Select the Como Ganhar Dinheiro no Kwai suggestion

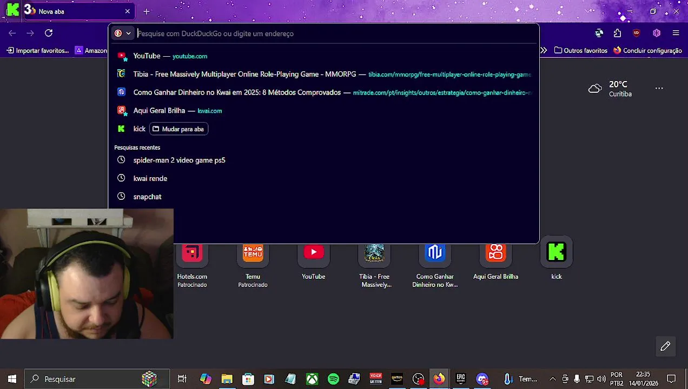point(323,92)
